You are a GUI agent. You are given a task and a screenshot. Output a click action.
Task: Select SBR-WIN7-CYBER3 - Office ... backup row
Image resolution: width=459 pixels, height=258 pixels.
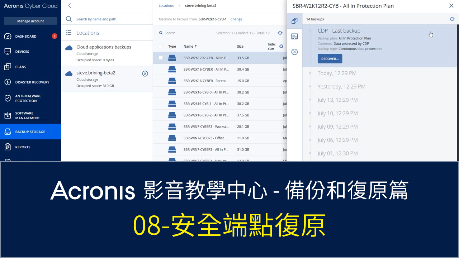click(x=220, y=138)
